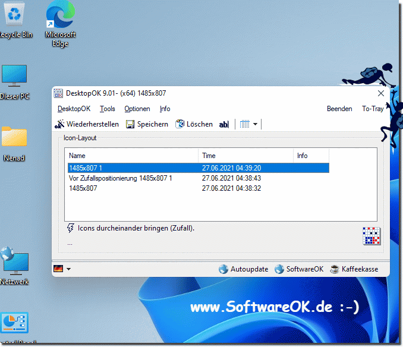This screenshot has width=403, height=347.
Task: Open the Kaffeekasse donation link
Action: (360, 269)
